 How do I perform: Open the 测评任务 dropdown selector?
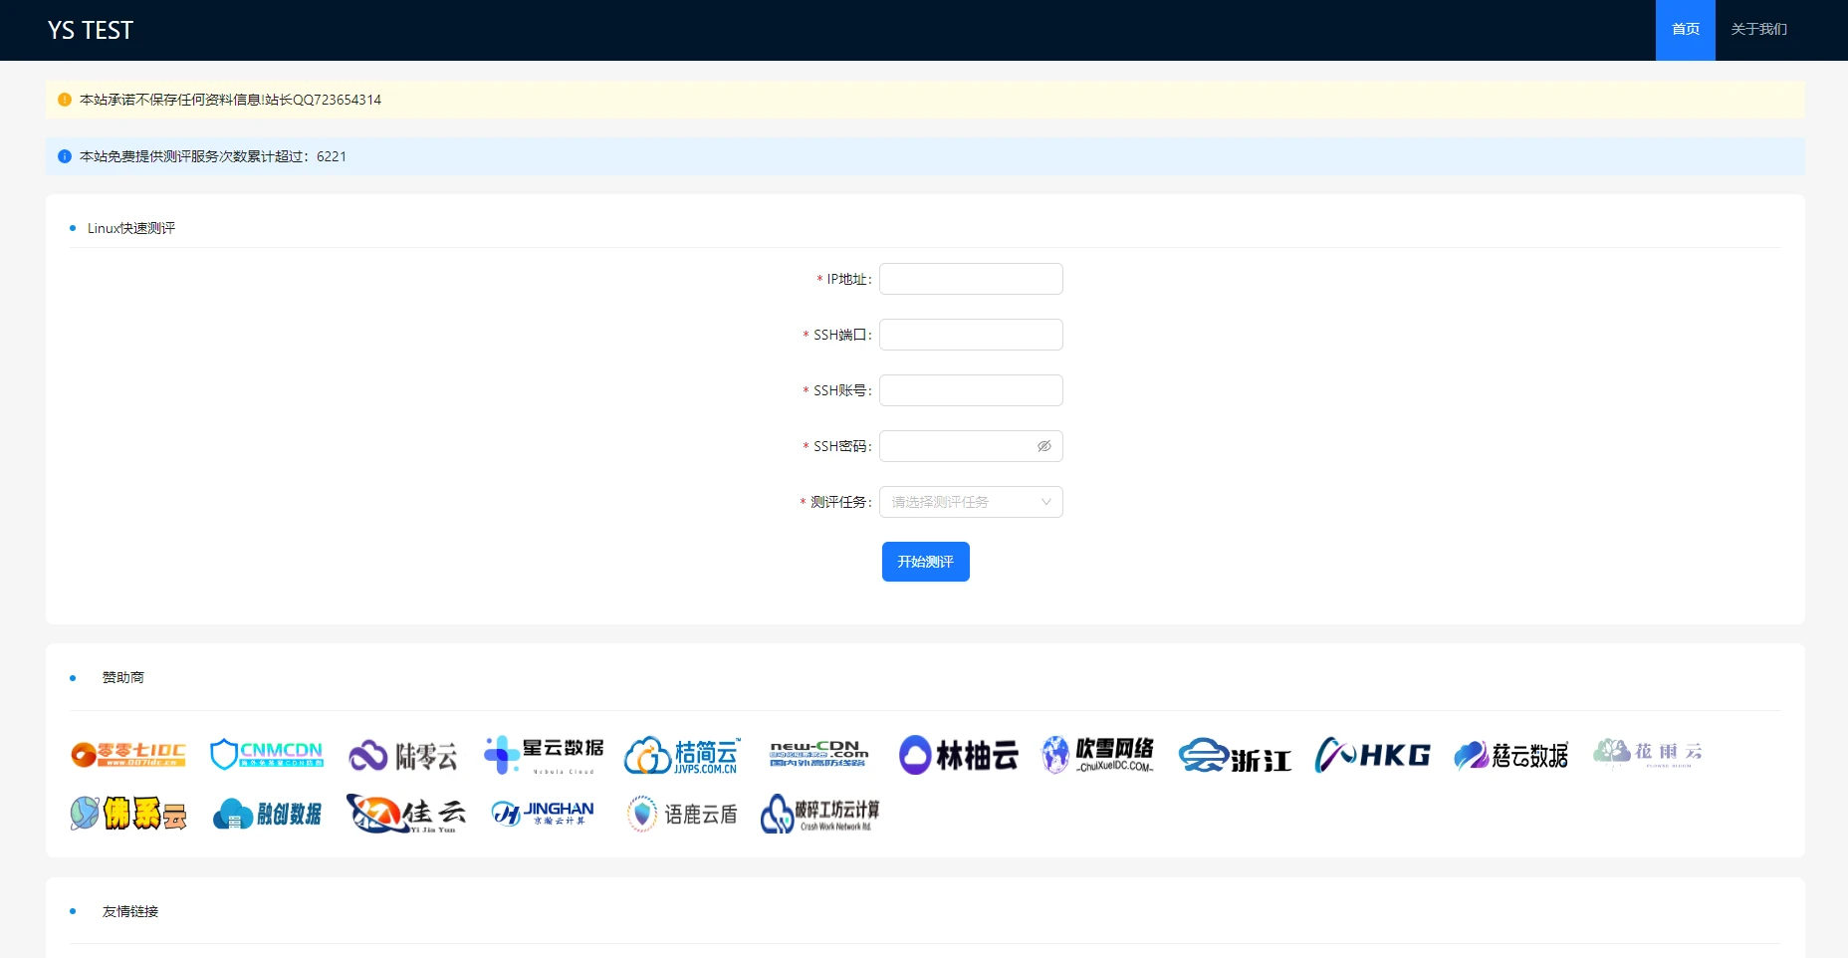click(x=961, y=502)
